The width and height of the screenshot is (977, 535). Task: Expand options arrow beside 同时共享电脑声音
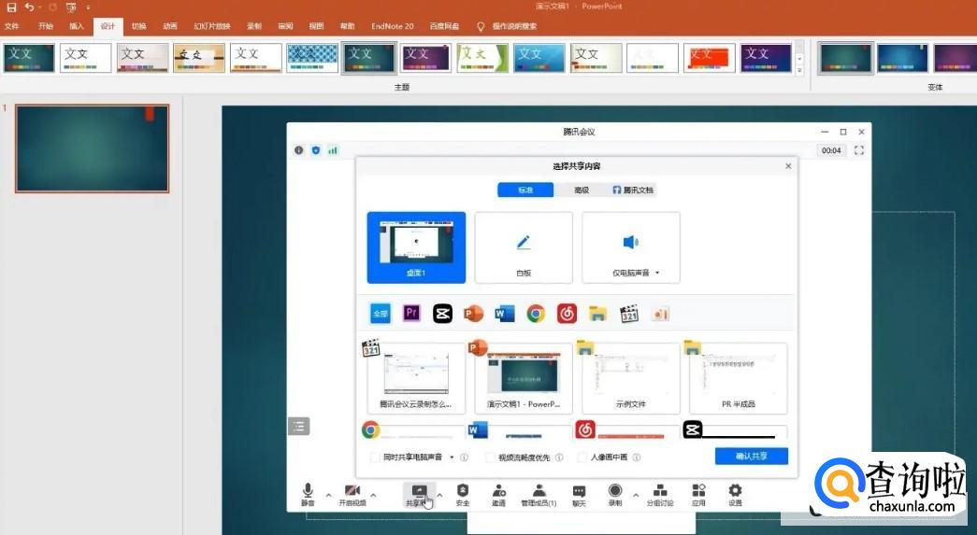[x=452, y=458]
